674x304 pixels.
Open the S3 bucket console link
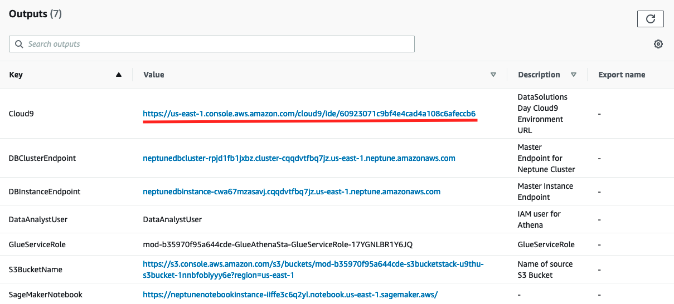point(313,269)
